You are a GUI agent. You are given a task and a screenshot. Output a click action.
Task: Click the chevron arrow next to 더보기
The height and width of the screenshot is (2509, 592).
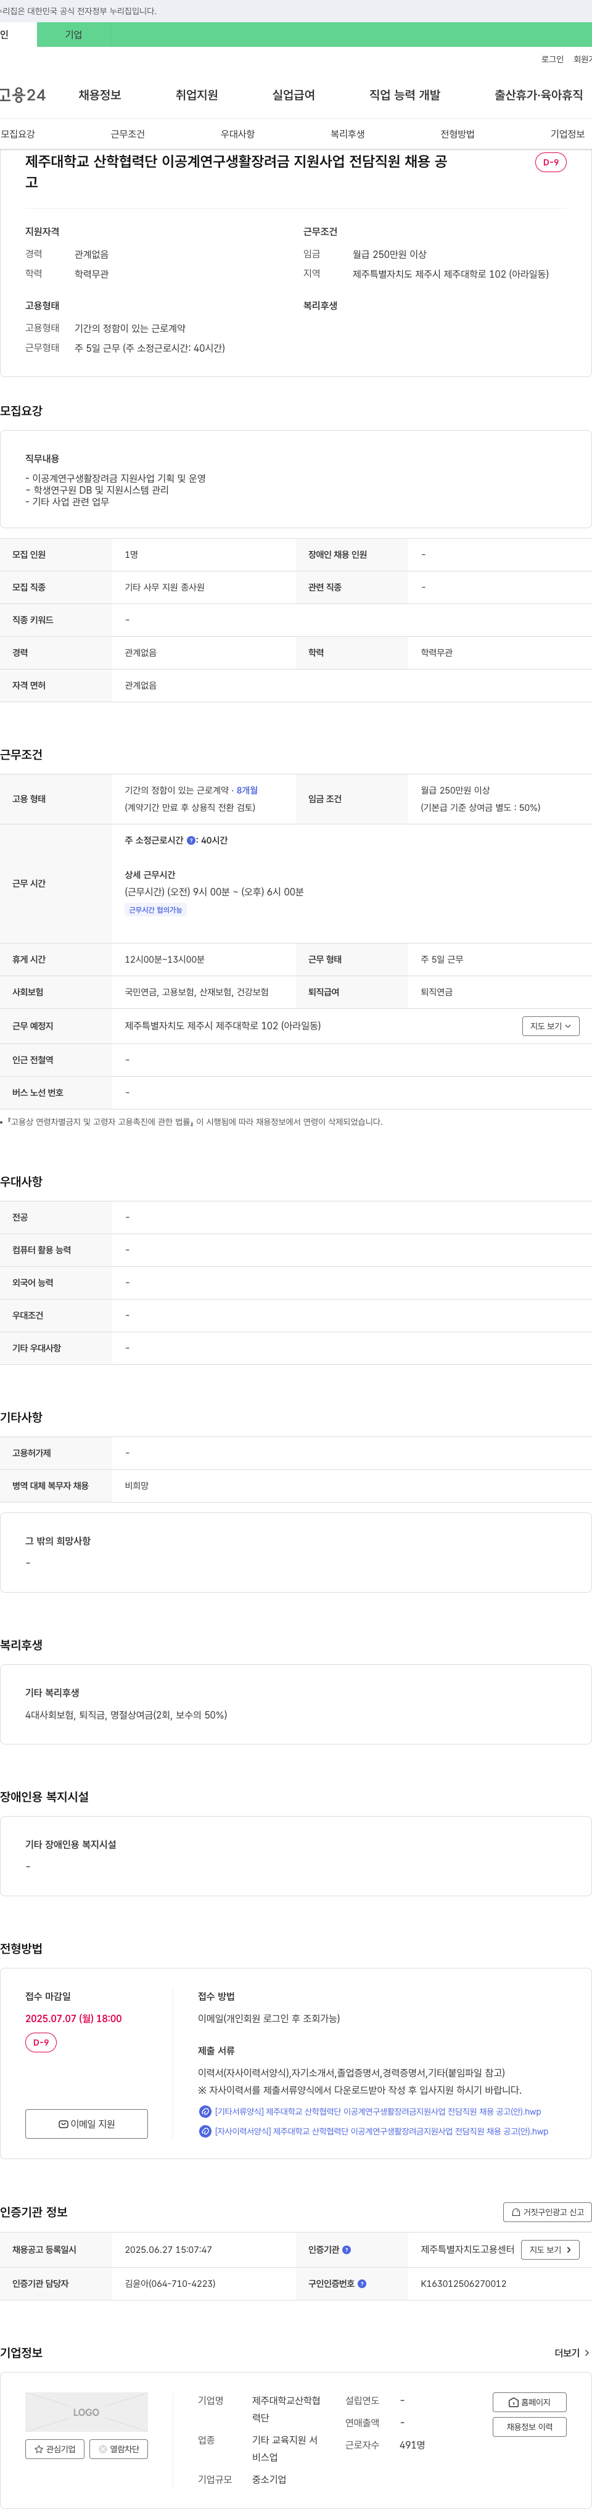pos(586,2353)
